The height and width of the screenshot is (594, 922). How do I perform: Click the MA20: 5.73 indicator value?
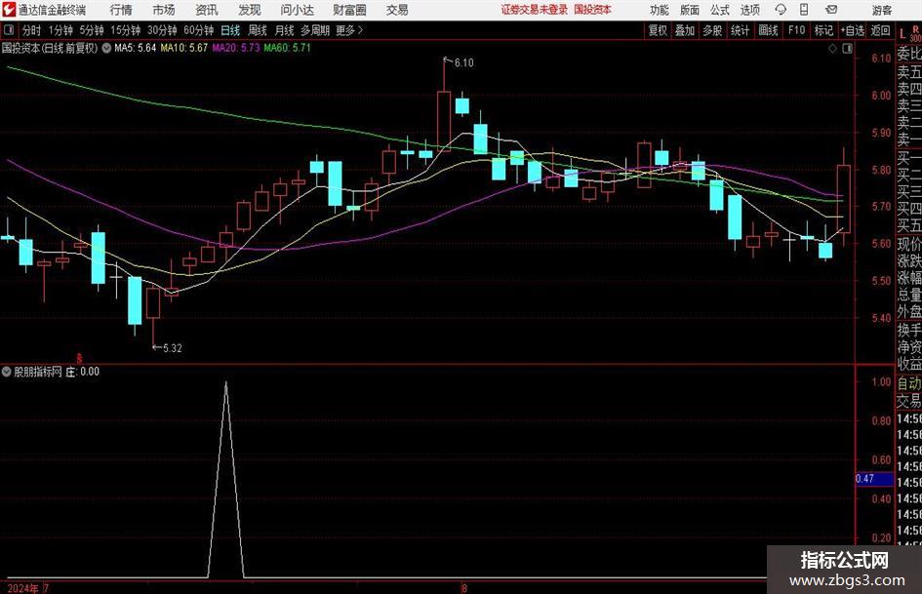(236, 48)
